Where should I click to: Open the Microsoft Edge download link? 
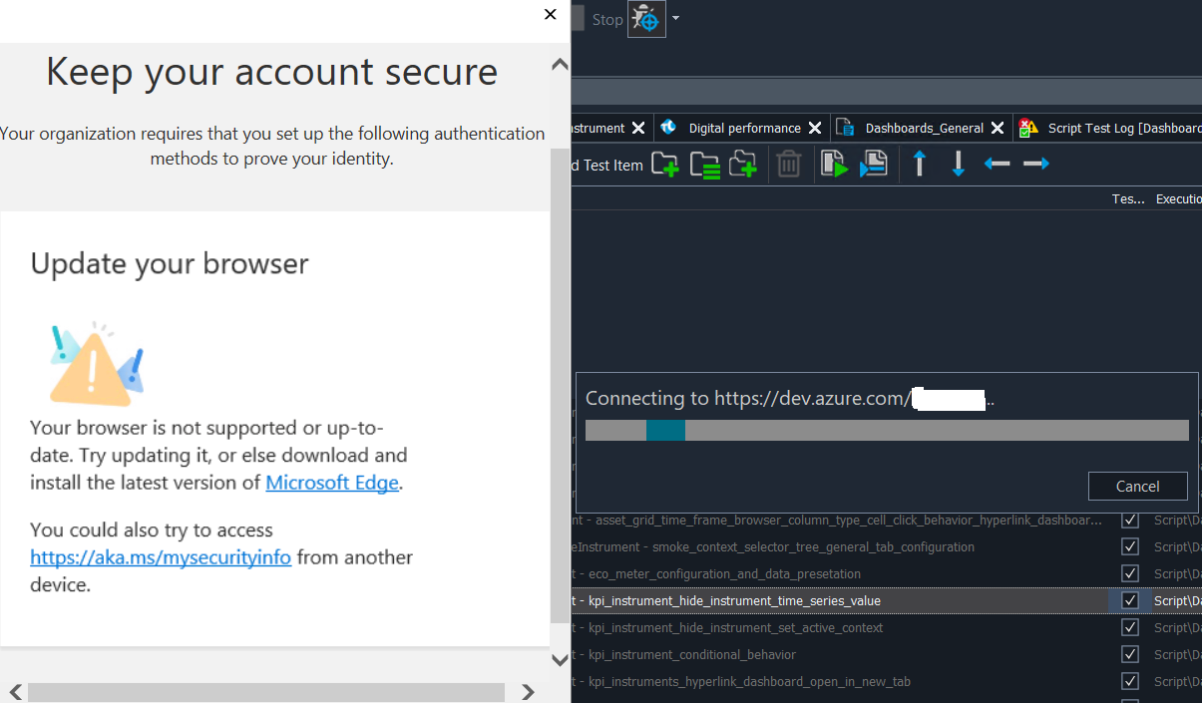[x=331, y=482]
